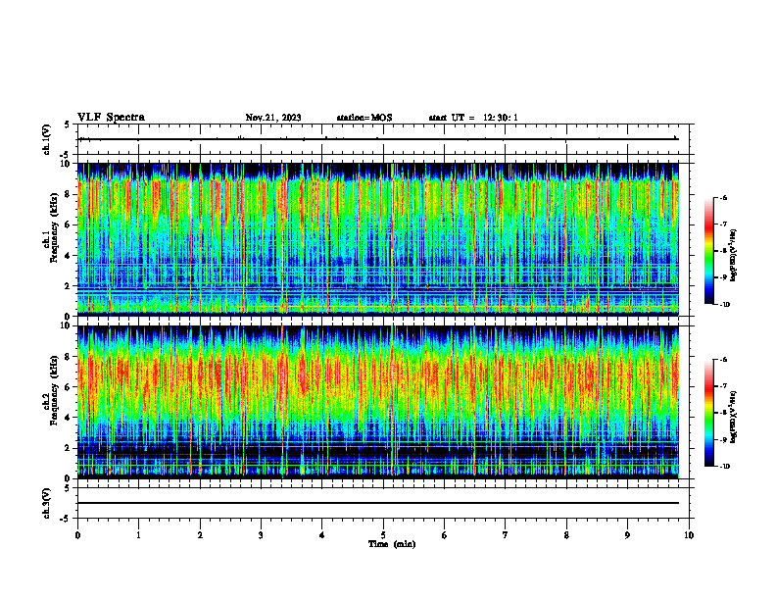Click the '-7' label on ch.2 colorbar
This screenshot has height=600, width=776.
(723, 386)
